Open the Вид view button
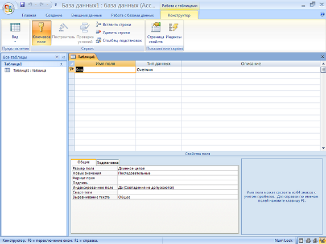Screen dimensions: 326x244 click(x=15, y=32)
